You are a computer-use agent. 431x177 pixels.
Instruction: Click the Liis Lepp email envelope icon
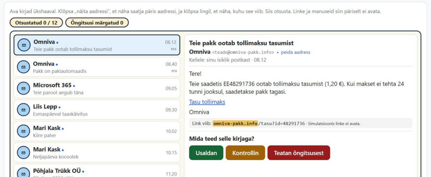[x=24, y=110]
